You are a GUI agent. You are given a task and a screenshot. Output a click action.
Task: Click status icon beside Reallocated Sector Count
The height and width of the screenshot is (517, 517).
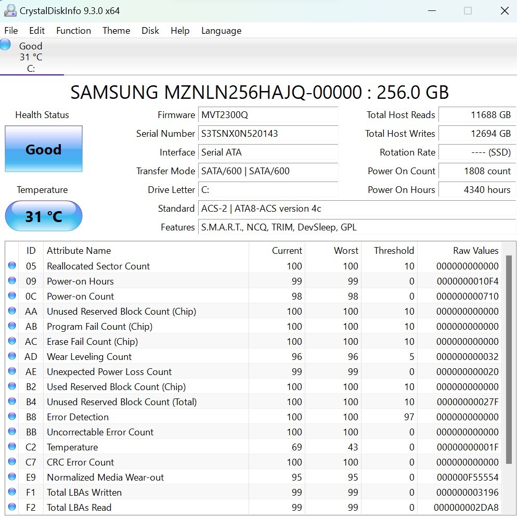[12, 266]
